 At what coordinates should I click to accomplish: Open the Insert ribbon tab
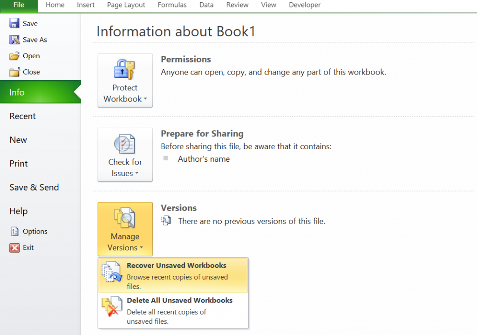(x=86, y=5)
